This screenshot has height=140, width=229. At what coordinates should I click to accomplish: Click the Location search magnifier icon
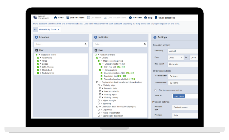86,44
